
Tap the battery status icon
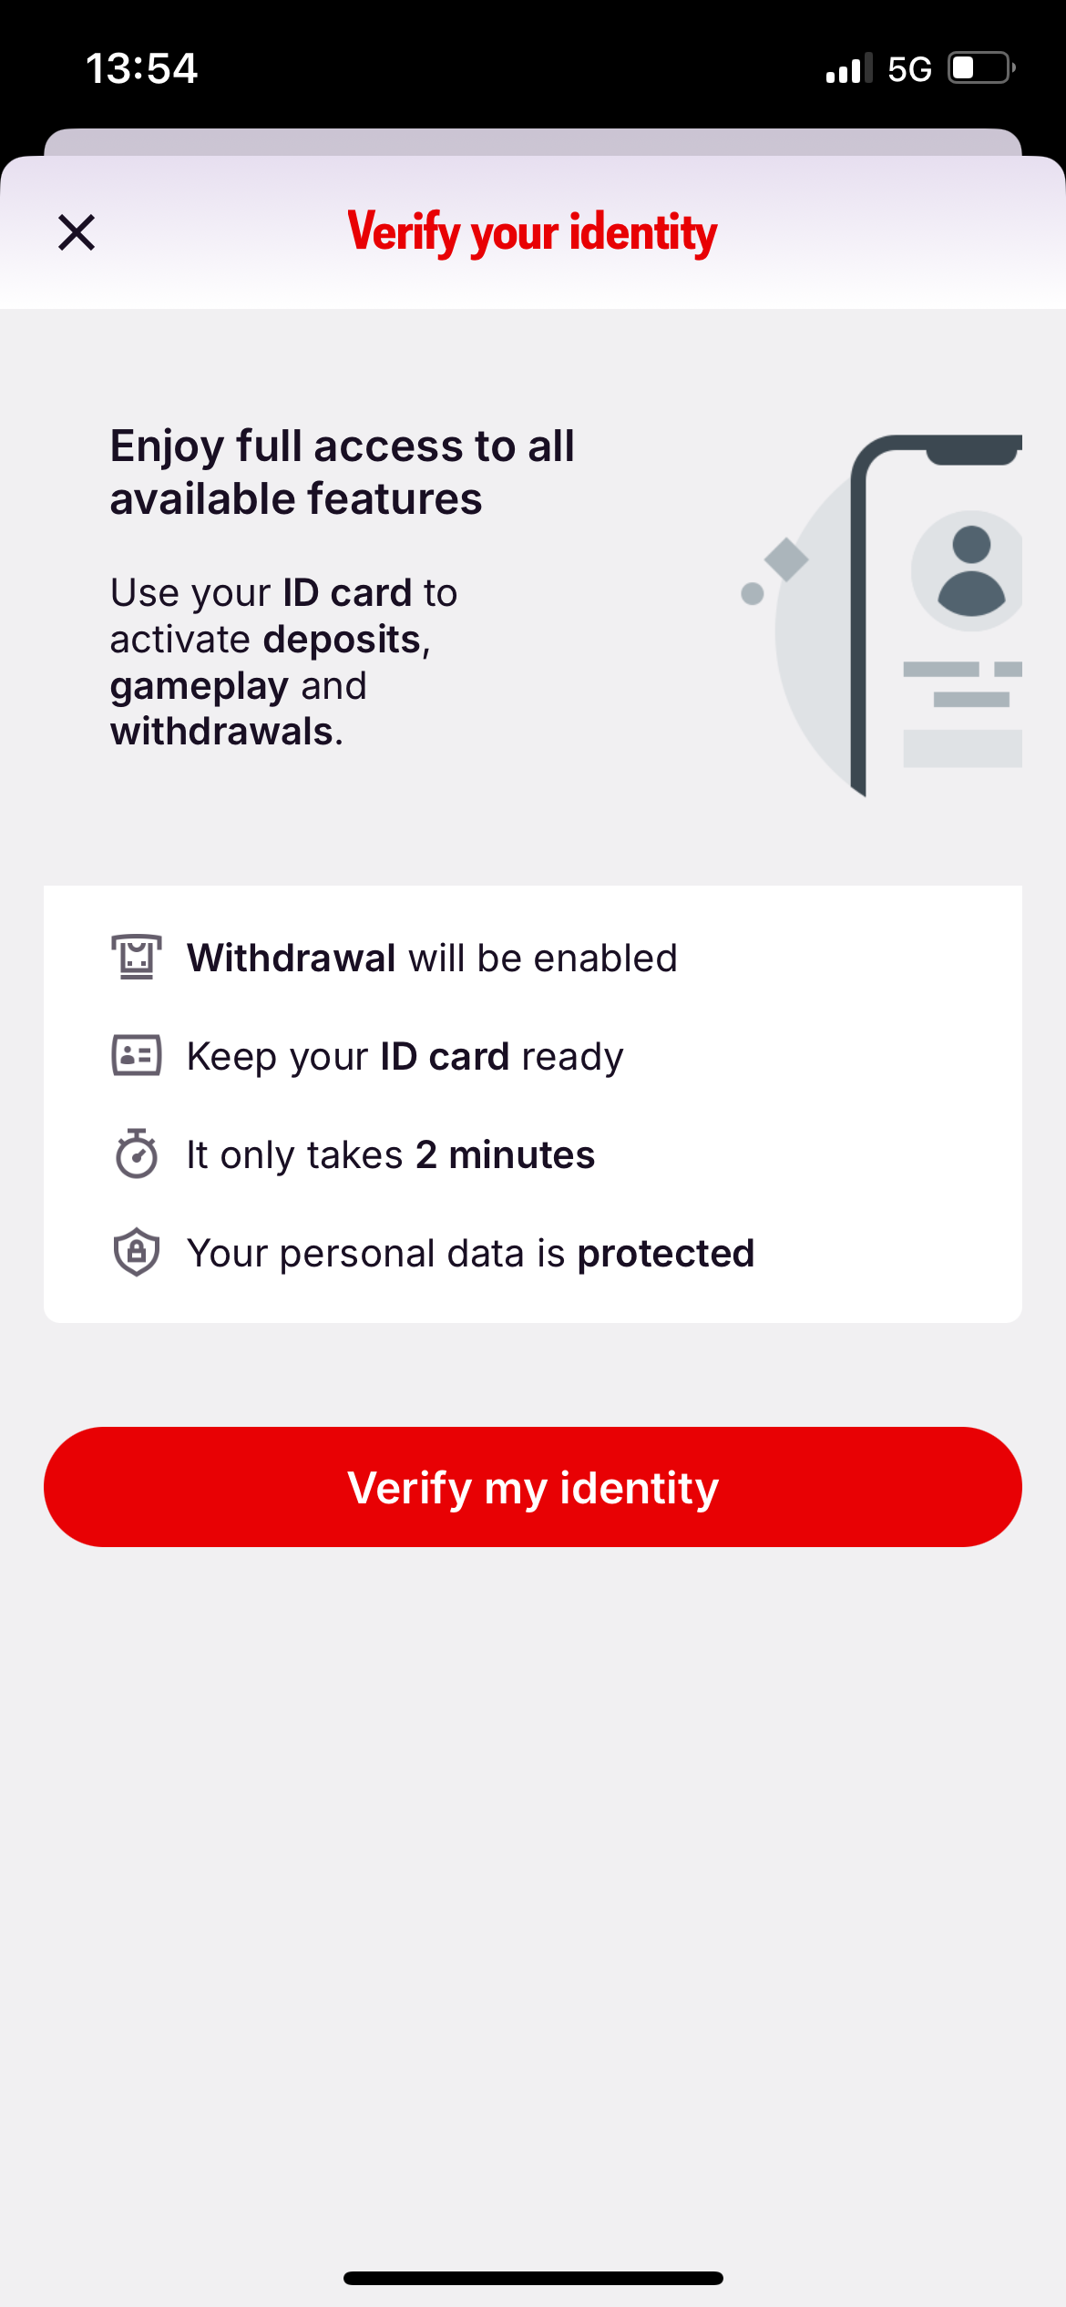[x=982, y=68]
